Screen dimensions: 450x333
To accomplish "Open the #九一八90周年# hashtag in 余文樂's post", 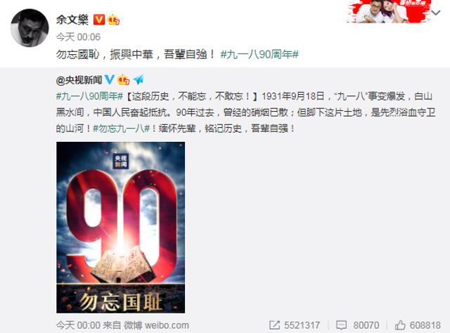I will (x=259, y=54).
